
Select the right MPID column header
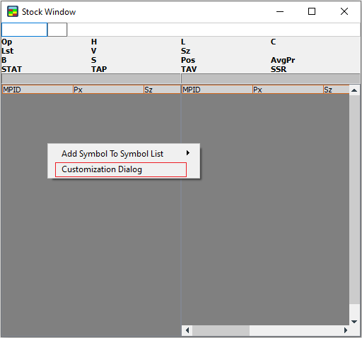click(217, 90)
